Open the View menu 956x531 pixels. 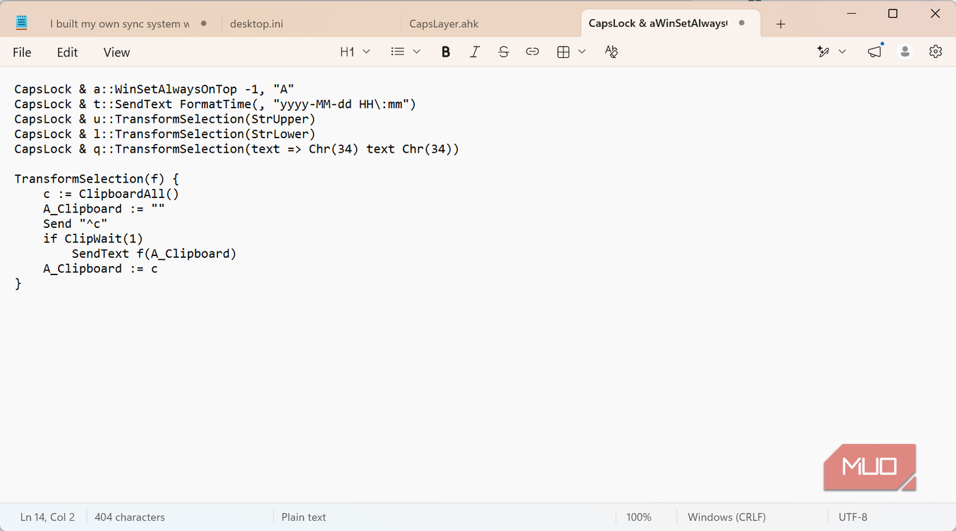coord(117,52)
